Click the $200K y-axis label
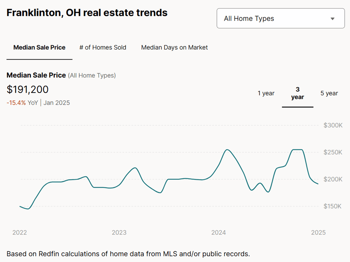This screenshot has height=262, width=350. (x=333, y=179)
